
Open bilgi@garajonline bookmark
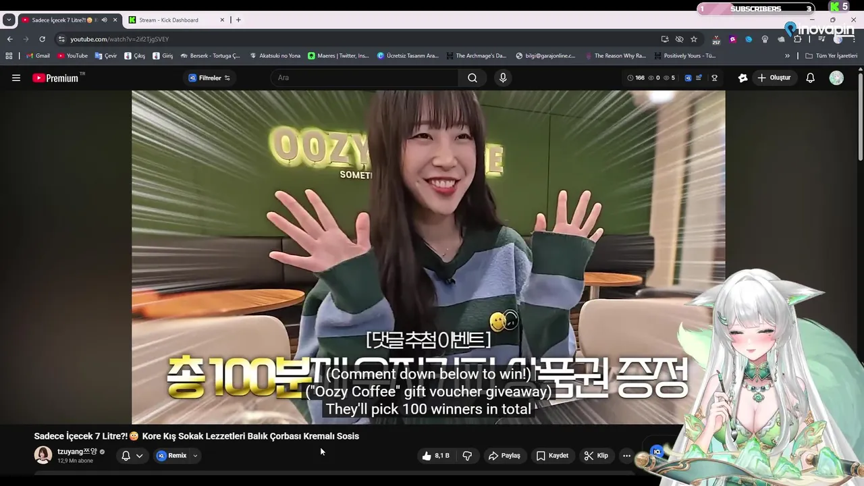point(545,56)
